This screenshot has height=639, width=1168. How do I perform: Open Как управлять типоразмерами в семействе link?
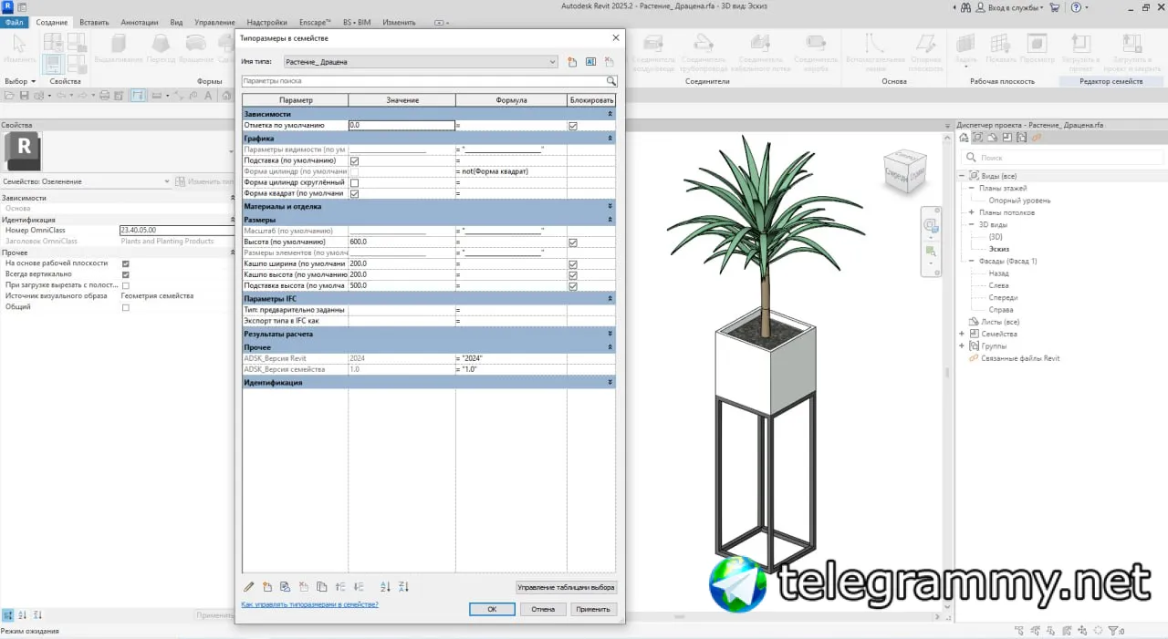[309, 604]
